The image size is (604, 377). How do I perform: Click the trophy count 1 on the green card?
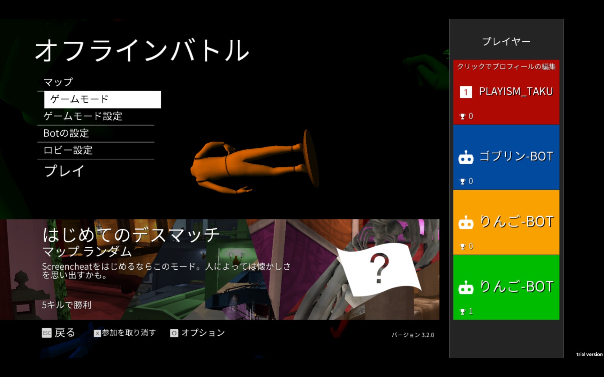pyautogui.click(x=471, y=311)
